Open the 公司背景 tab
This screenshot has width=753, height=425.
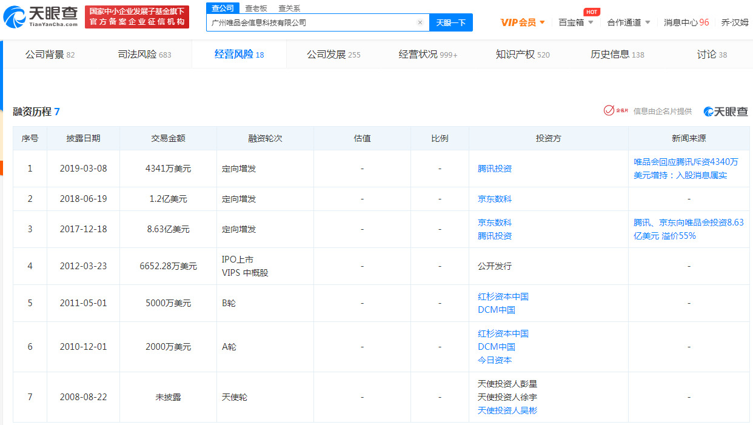tap(50, 55)
